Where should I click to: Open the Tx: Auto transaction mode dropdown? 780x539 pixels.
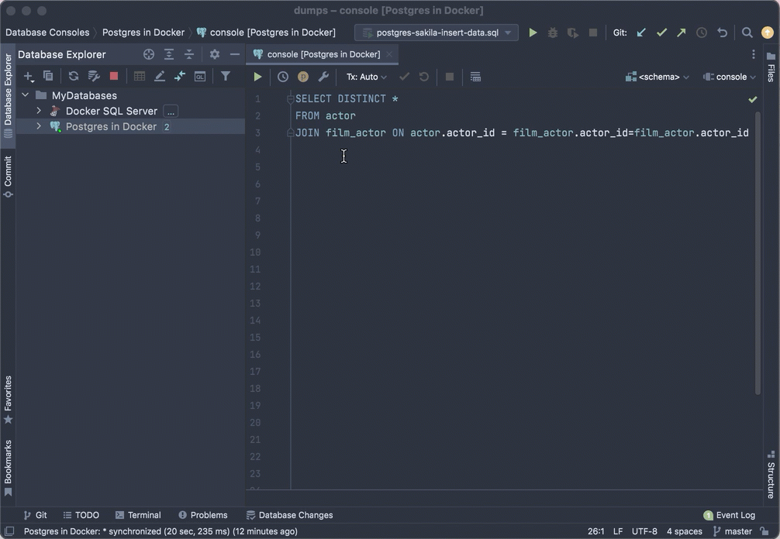(x=366, y=77)
